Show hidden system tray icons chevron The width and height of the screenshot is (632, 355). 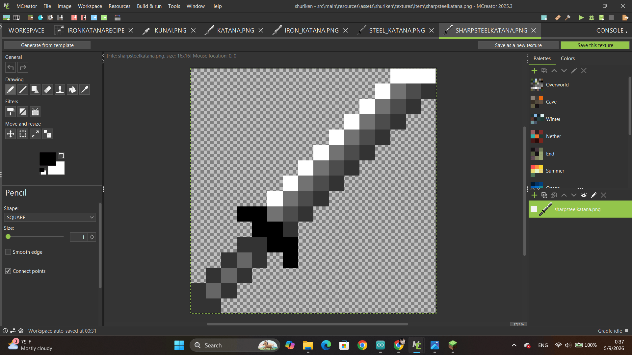[514, 345]
